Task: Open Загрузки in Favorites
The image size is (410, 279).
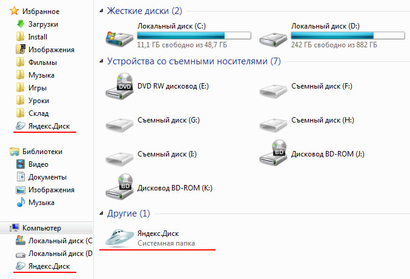Action: pos(42,24)
